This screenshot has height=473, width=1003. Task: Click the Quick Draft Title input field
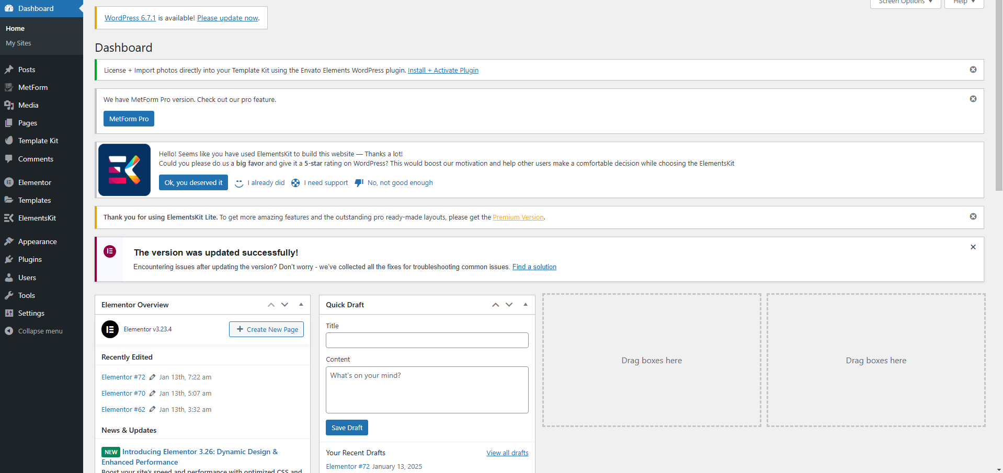[427, 340]
